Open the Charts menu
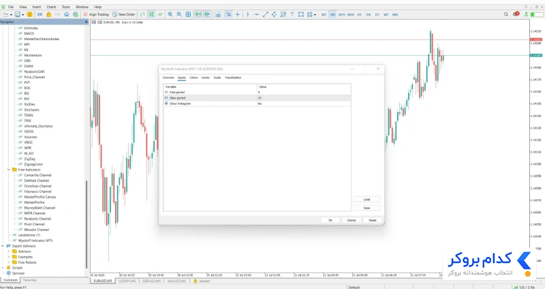The height and width of the screenshot is (289, 545). point(52,7)
